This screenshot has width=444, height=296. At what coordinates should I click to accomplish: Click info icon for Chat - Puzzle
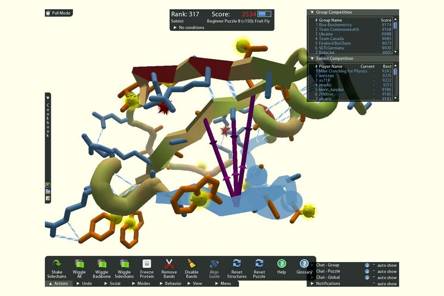pyautogui.click(x=367, y=271)
